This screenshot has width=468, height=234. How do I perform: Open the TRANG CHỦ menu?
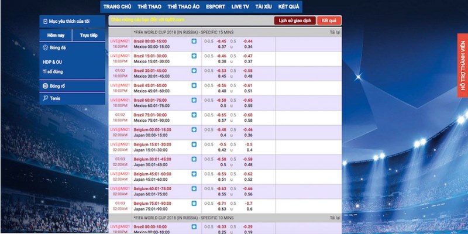(x=118, y=6)
